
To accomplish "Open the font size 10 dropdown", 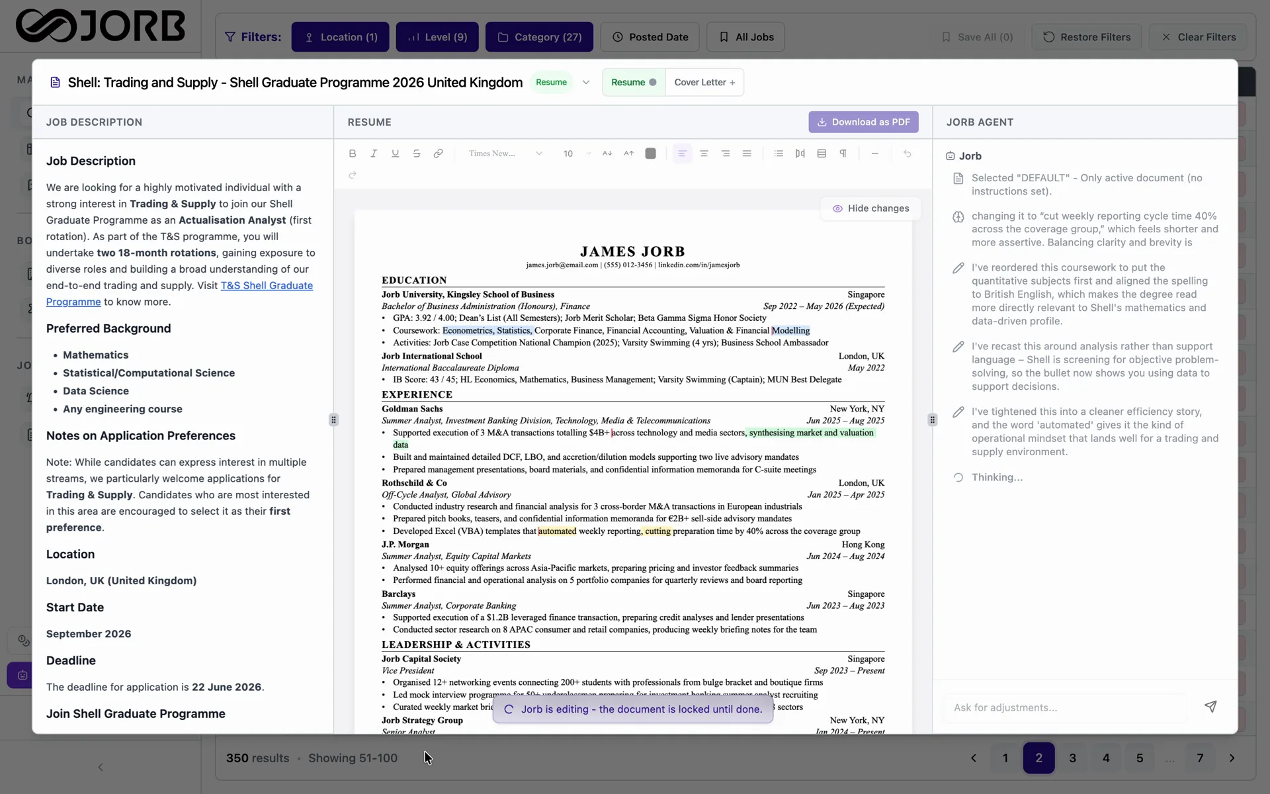I will click(577, 154).
